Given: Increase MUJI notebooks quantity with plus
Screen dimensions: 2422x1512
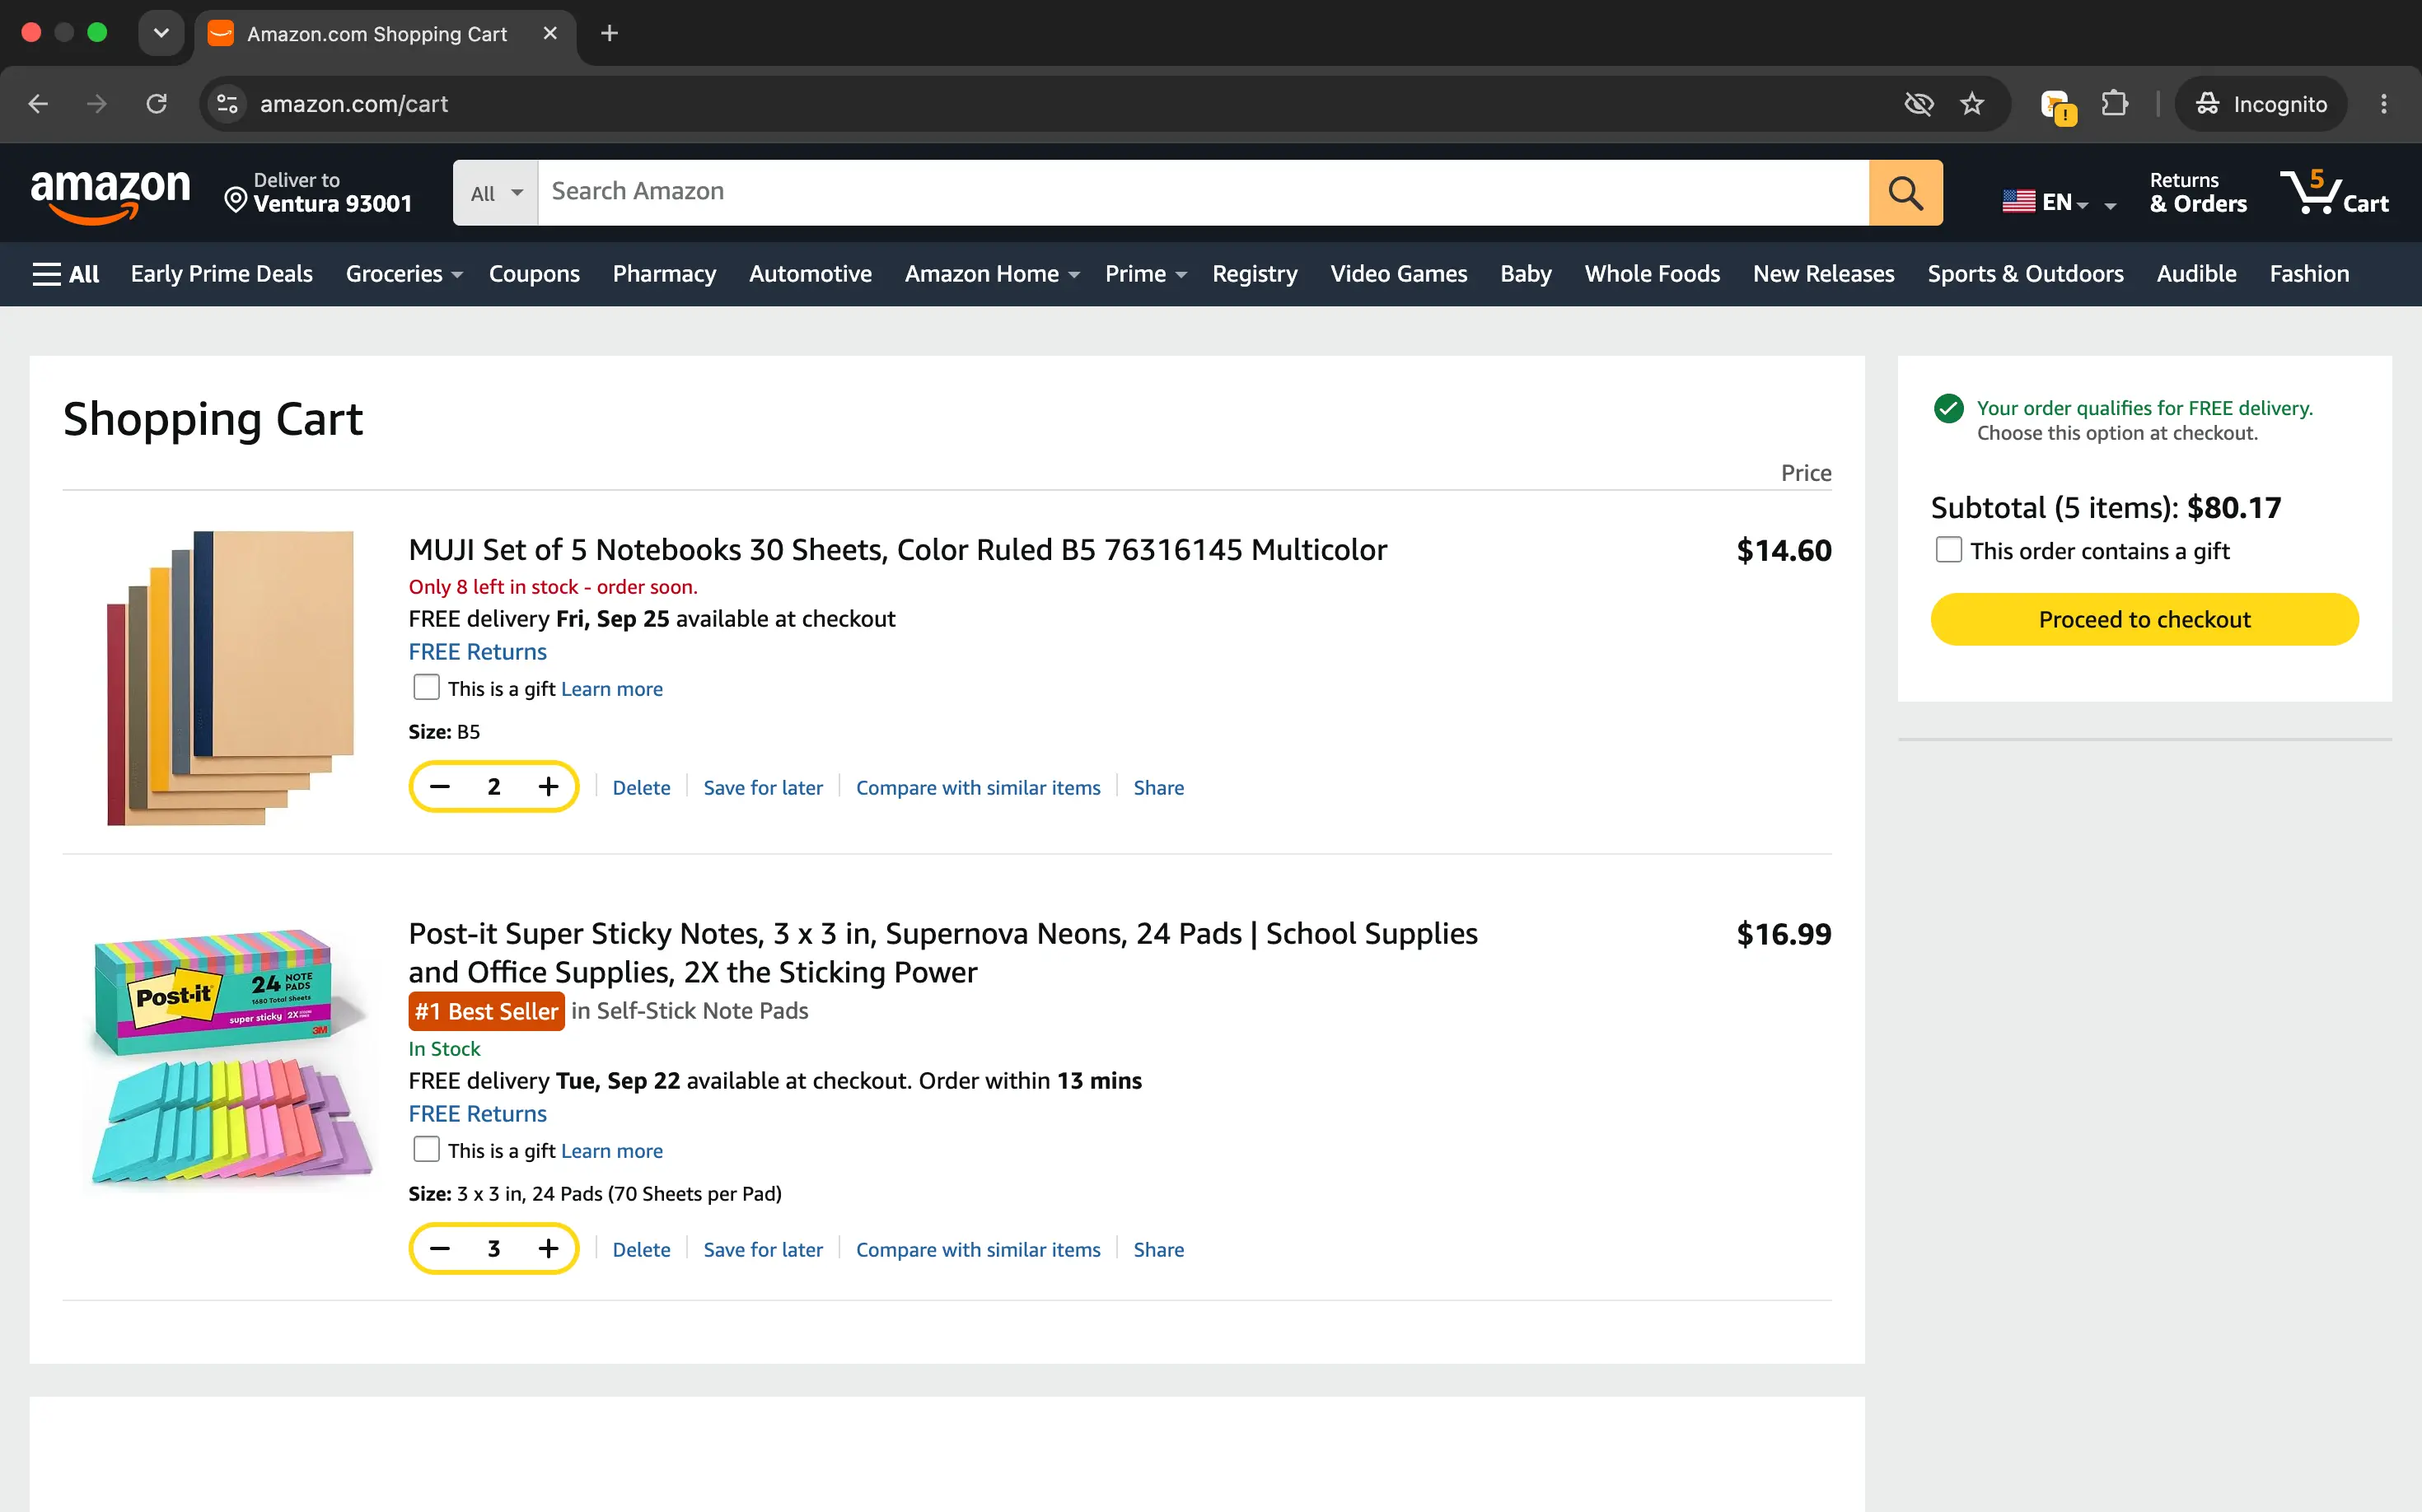Looking at the screenshot, I should (548, 787).
